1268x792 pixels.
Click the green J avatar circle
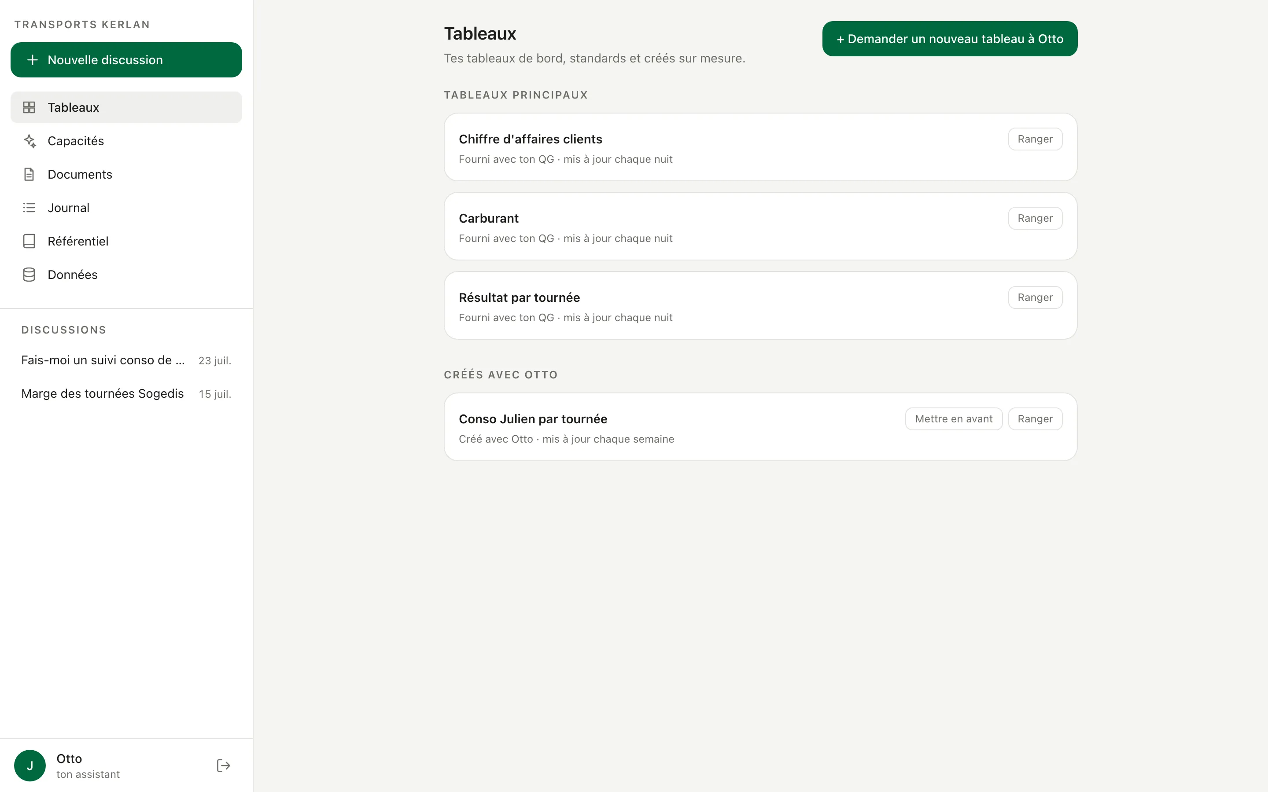point(30,766)
